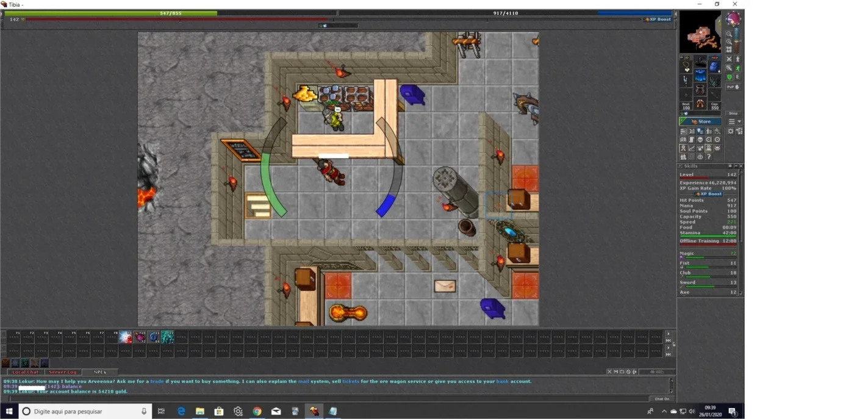The image size is (854, 419).
Task: Switch to the Server Log tab
Action: (63, 372)
